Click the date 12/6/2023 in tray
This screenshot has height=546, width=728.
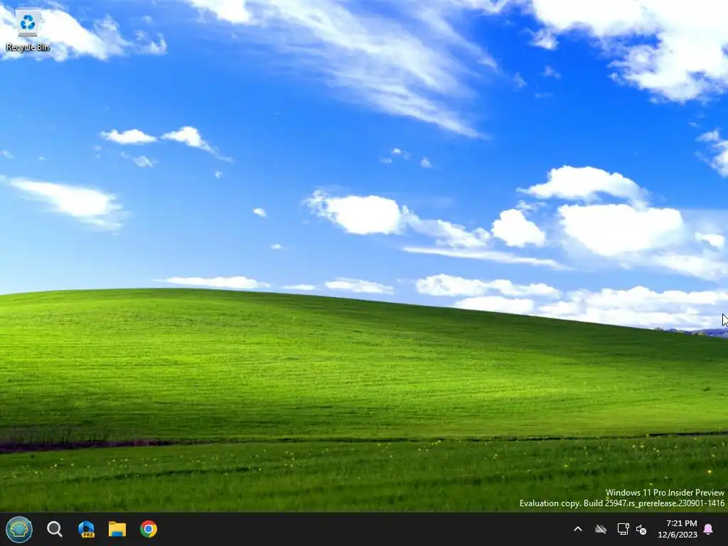678,535
